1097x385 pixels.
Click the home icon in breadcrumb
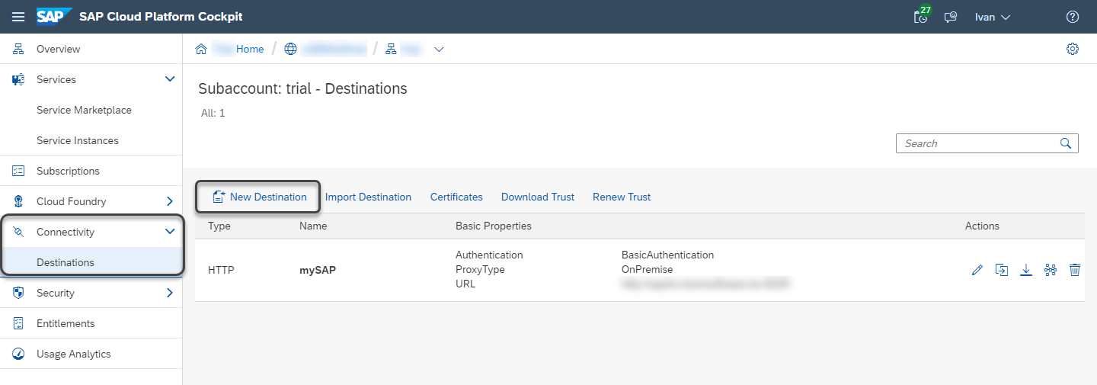coord(202,49)
